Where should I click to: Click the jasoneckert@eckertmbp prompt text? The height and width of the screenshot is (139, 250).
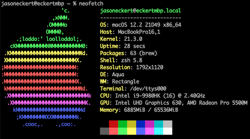click(x=33, y=4)
